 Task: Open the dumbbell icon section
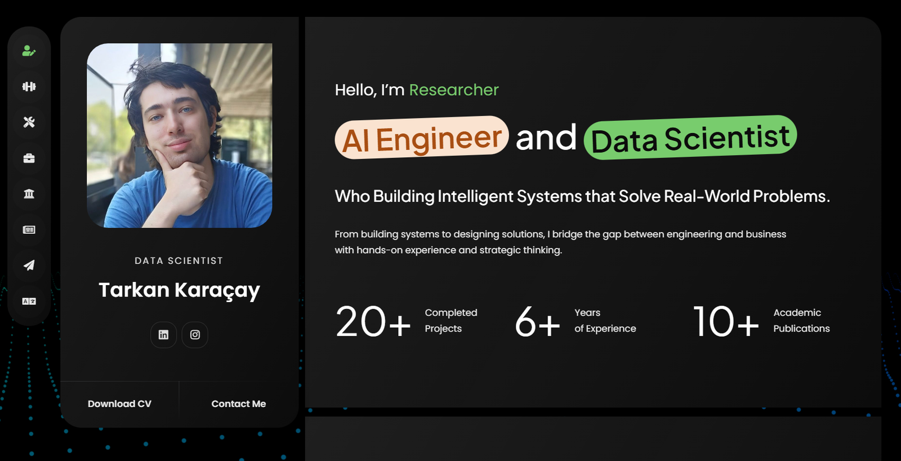click(x=29, y=87)
